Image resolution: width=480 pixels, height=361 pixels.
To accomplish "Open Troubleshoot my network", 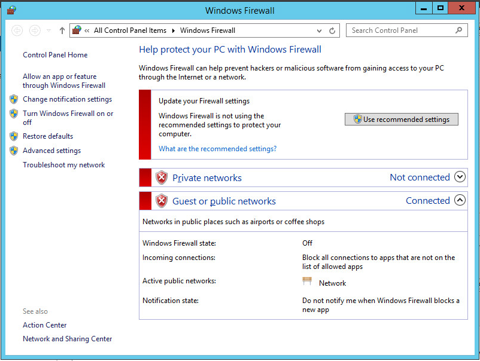I will point(63,165).
